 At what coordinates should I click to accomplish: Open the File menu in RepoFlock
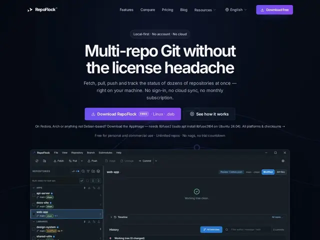click(56, 152)
